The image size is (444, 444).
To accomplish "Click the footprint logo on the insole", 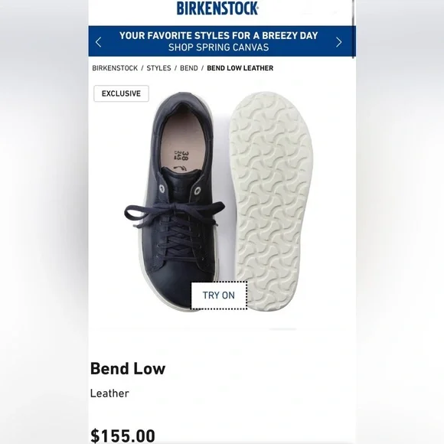I will 180,168.
